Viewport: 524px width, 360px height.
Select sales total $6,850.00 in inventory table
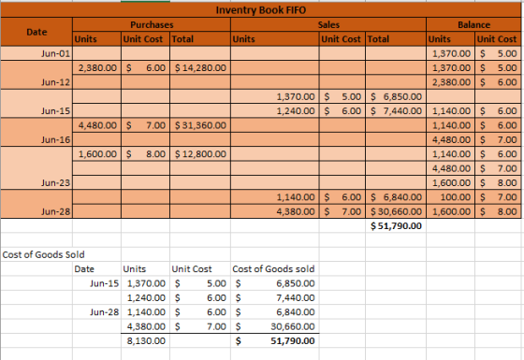(x=396, y=96)
